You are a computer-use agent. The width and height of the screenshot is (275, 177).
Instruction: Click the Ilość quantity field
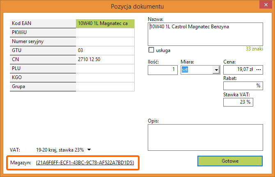click(163, 70)
